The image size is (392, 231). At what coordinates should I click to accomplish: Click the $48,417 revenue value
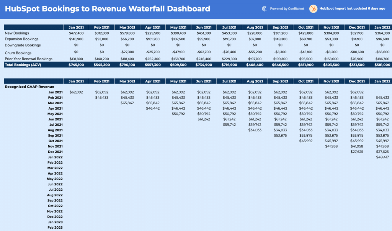[x=382, y=157]
